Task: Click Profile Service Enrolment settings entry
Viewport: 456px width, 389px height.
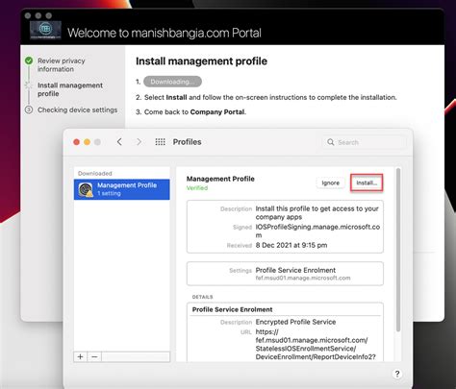Action: tap(295, 270)
